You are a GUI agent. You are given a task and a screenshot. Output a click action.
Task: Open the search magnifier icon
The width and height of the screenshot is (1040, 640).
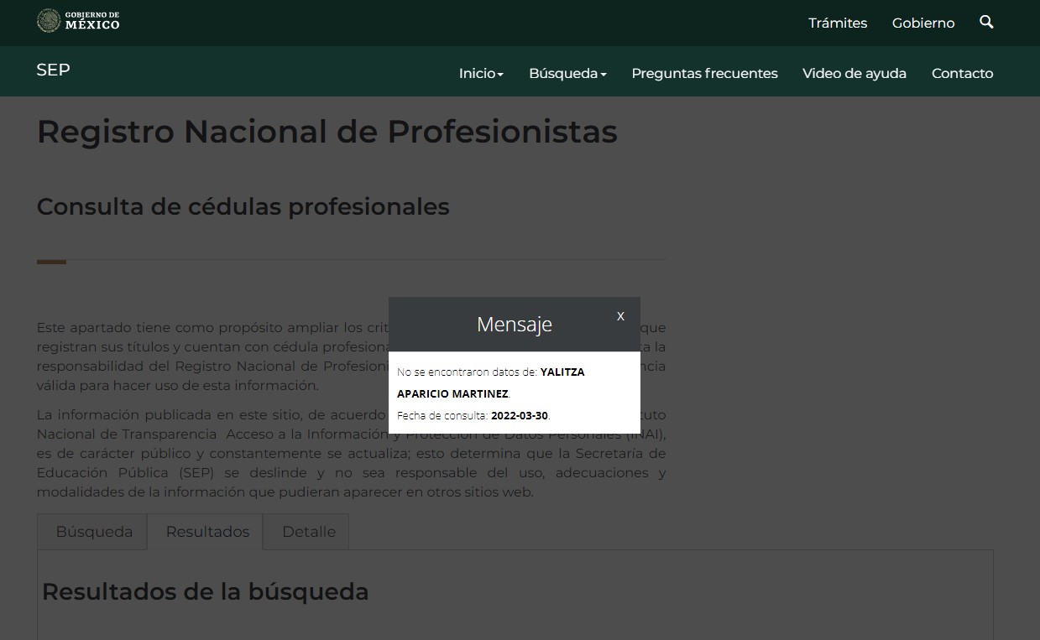pos(986,22)
